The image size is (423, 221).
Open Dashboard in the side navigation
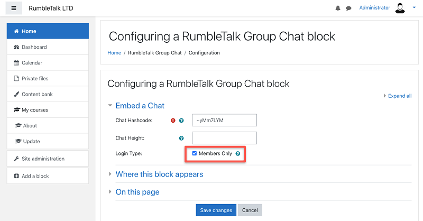tap(34, 47)
